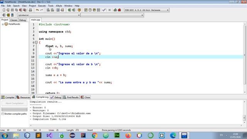
Task: Switch to the Resources bottom tab
Action: [x=23, y=97]
